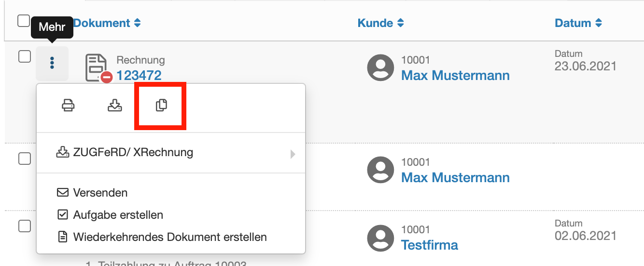The image size is (644, 266).
Task: Click the print icon in popup menu
Action: click(x=68, y=106)
